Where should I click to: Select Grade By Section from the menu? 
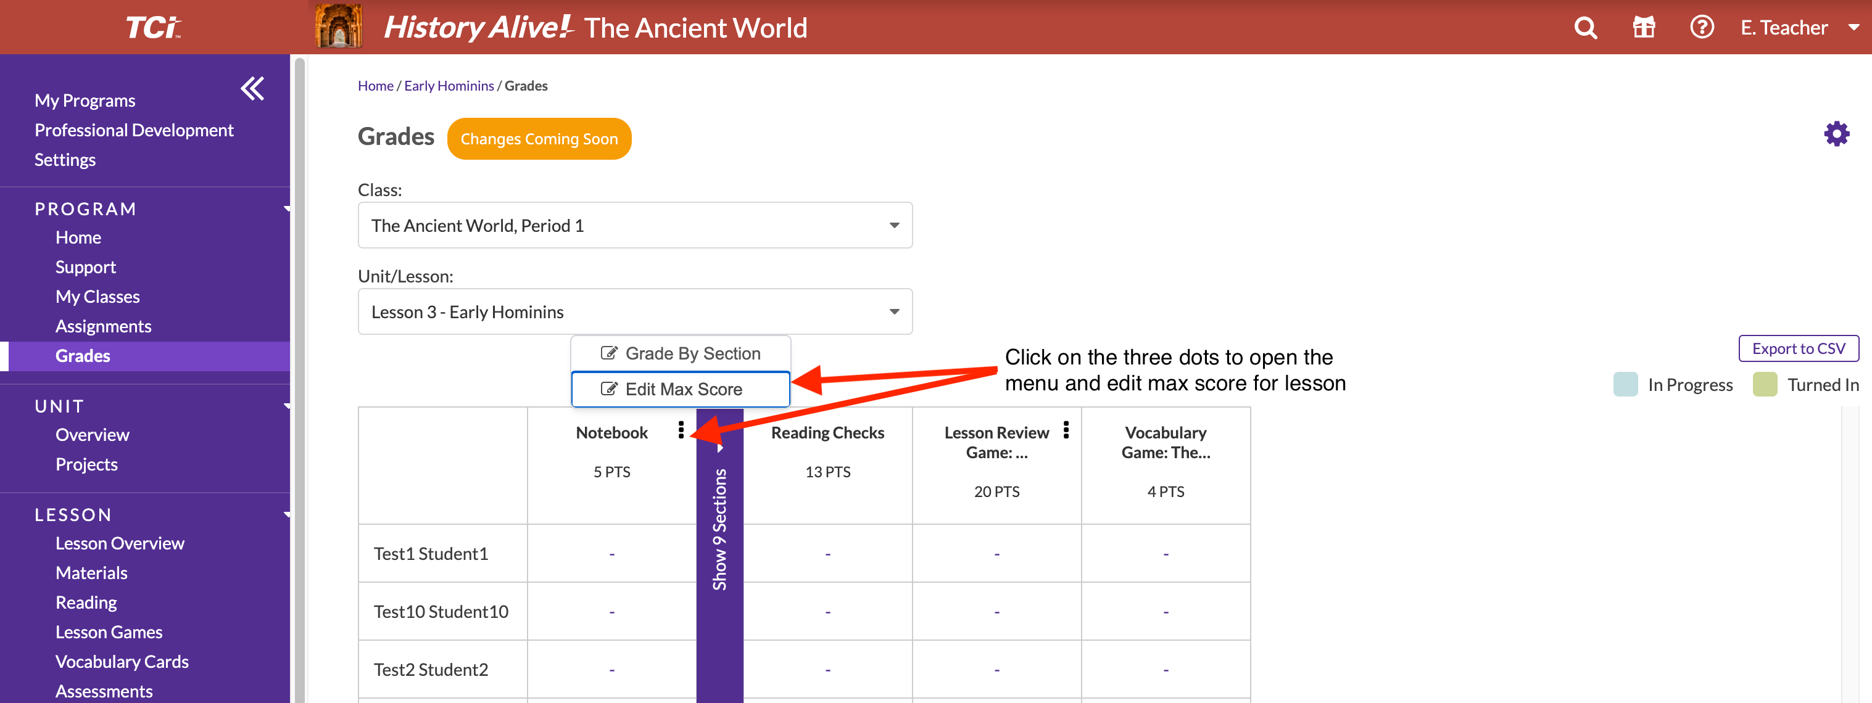pyautogui.click(x=681, y=353)
